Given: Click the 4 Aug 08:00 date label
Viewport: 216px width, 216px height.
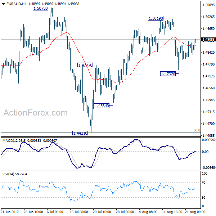Looking at the screenshot, I should (148, 212).
